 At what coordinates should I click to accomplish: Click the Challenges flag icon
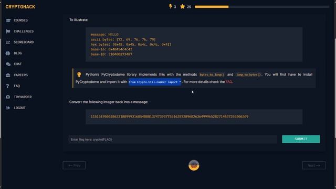pyautogui.click(x=8, y=31)
